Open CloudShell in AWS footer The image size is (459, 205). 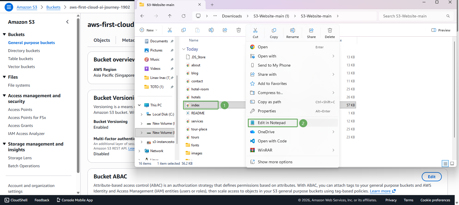pyautogui.click(x=16, y=200)
